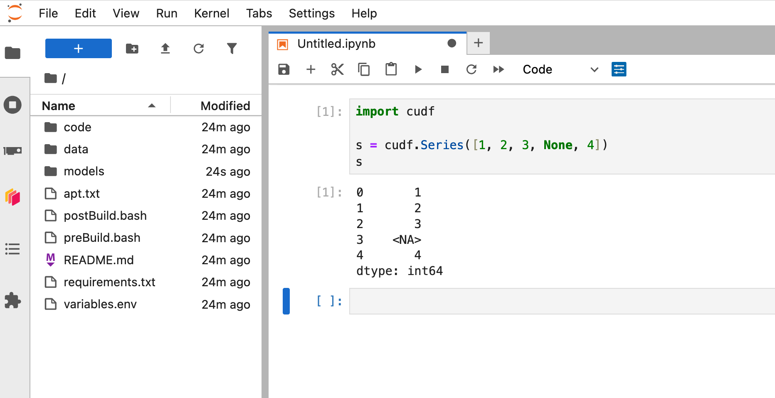This screenshot has height=398, width=775.
Task: Cut the selected cell with scissors icon
Action: click(x=337, y=69)
